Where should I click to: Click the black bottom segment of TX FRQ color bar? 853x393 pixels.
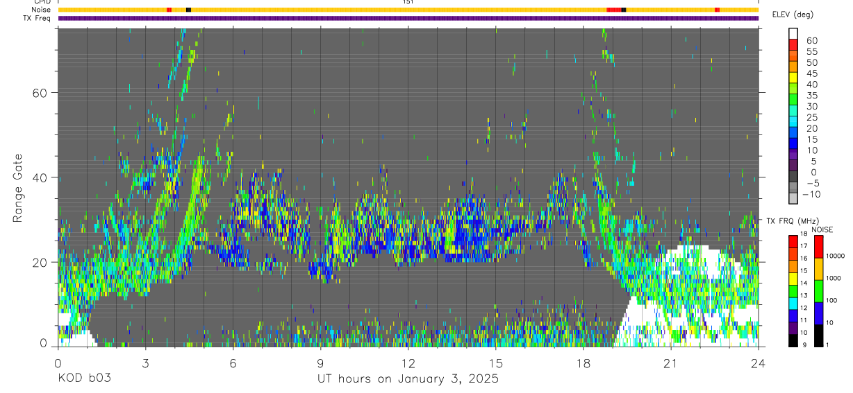(x=793, y=340)
